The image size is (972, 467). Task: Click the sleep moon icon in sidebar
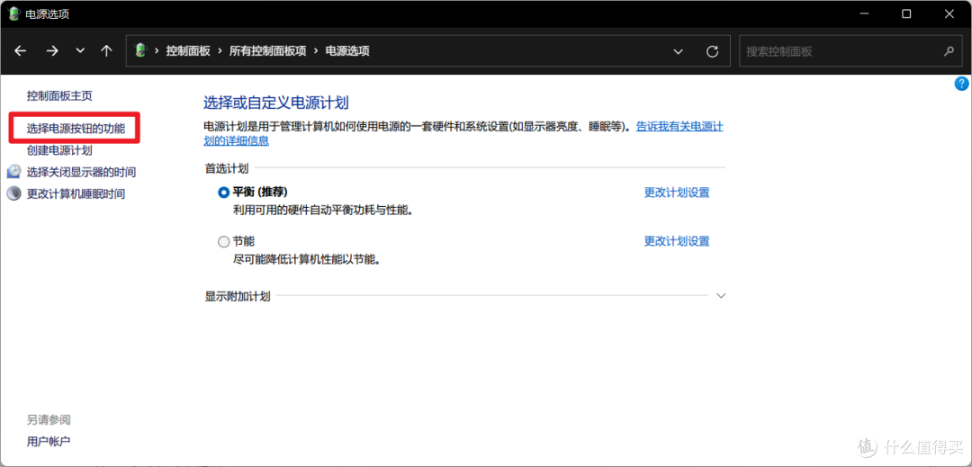13,193
